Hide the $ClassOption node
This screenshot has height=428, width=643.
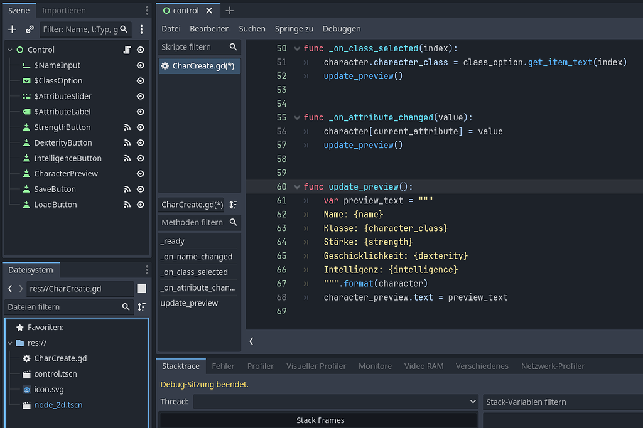[140, 81]
